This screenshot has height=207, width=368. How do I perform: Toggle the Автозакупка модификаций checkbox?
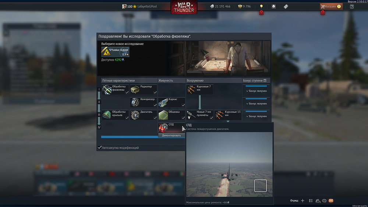click(100, 148)
